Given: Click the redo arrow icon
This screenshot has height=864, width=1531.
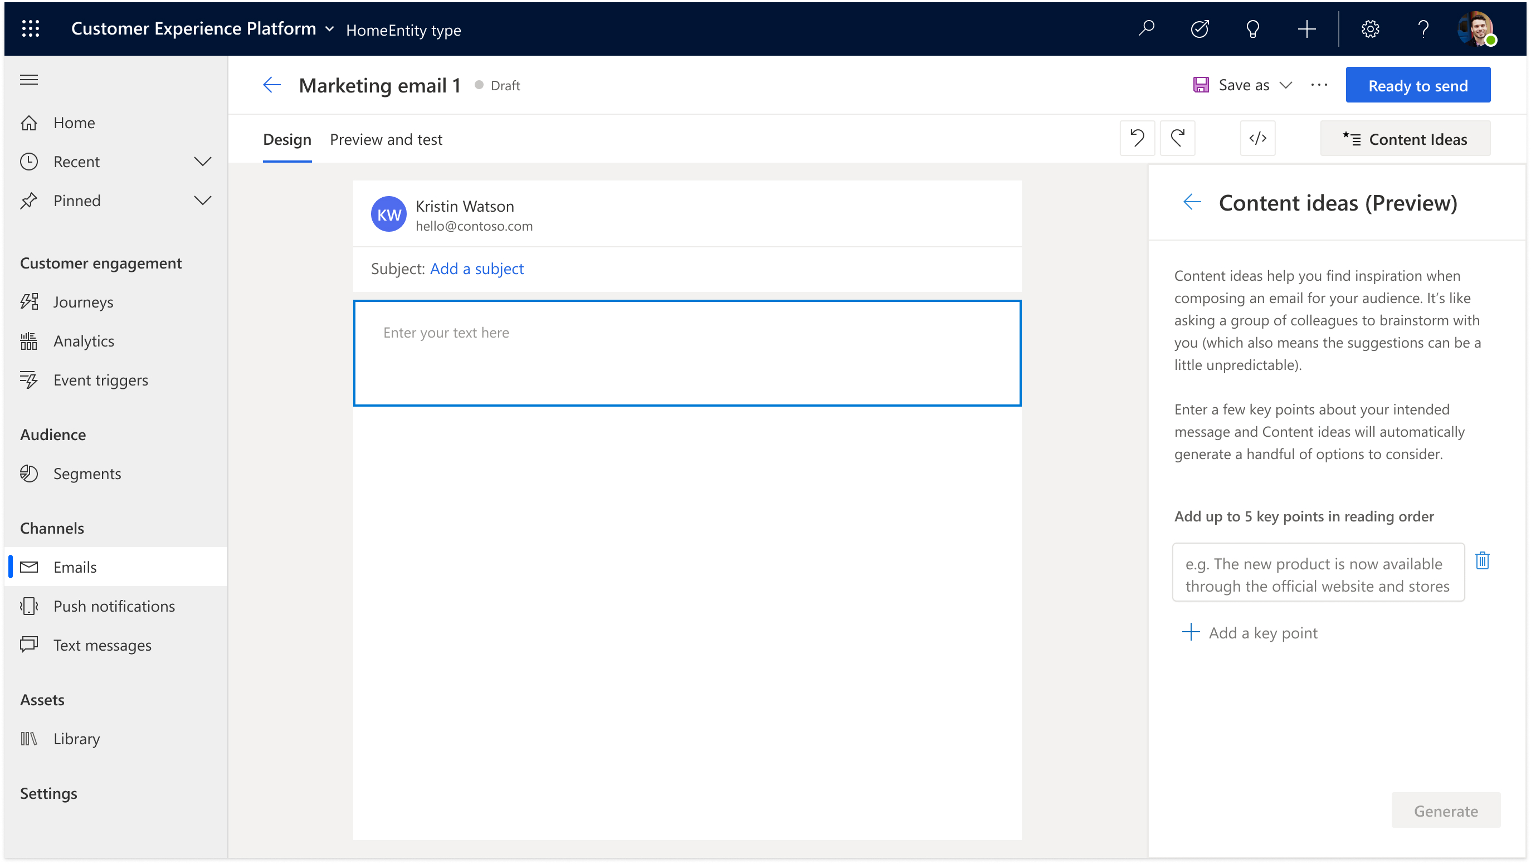Looking at the screenshot, I should coord(1178,138).
